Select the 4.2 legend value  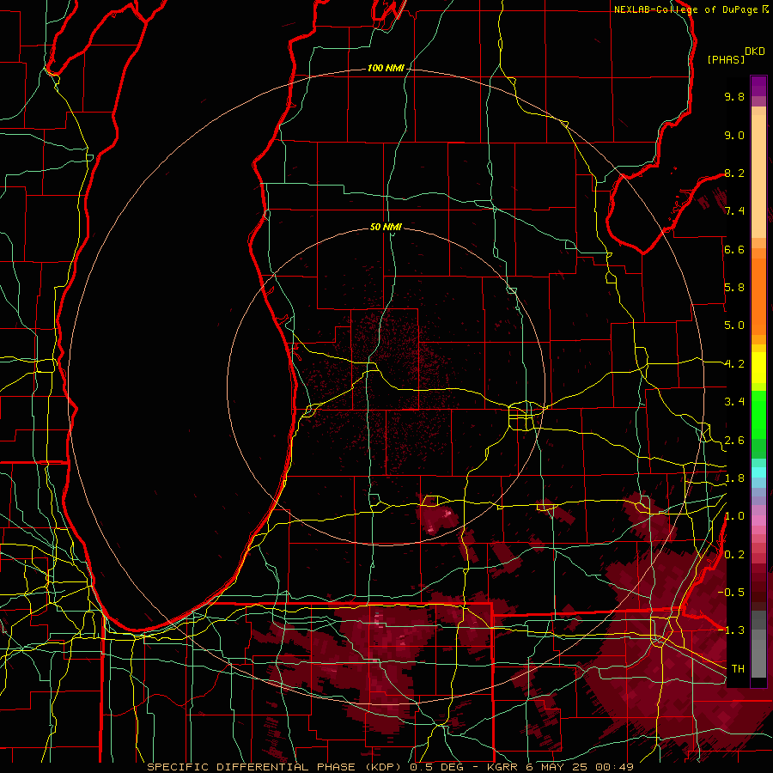coord(734,364)
